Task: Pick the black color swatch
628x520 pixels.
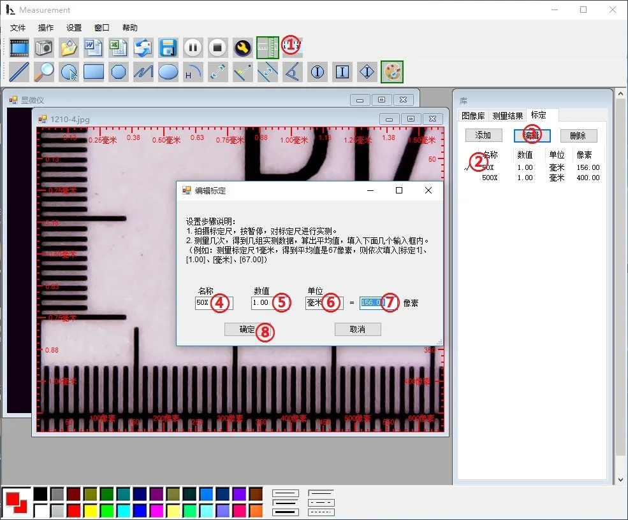Action: pos(40,495)
